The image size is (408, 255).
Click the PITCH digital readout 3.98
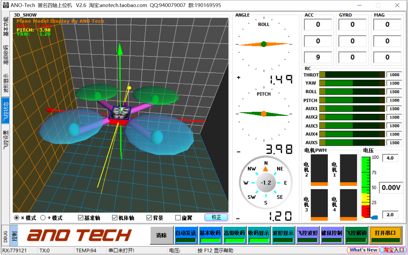(279, 149)
